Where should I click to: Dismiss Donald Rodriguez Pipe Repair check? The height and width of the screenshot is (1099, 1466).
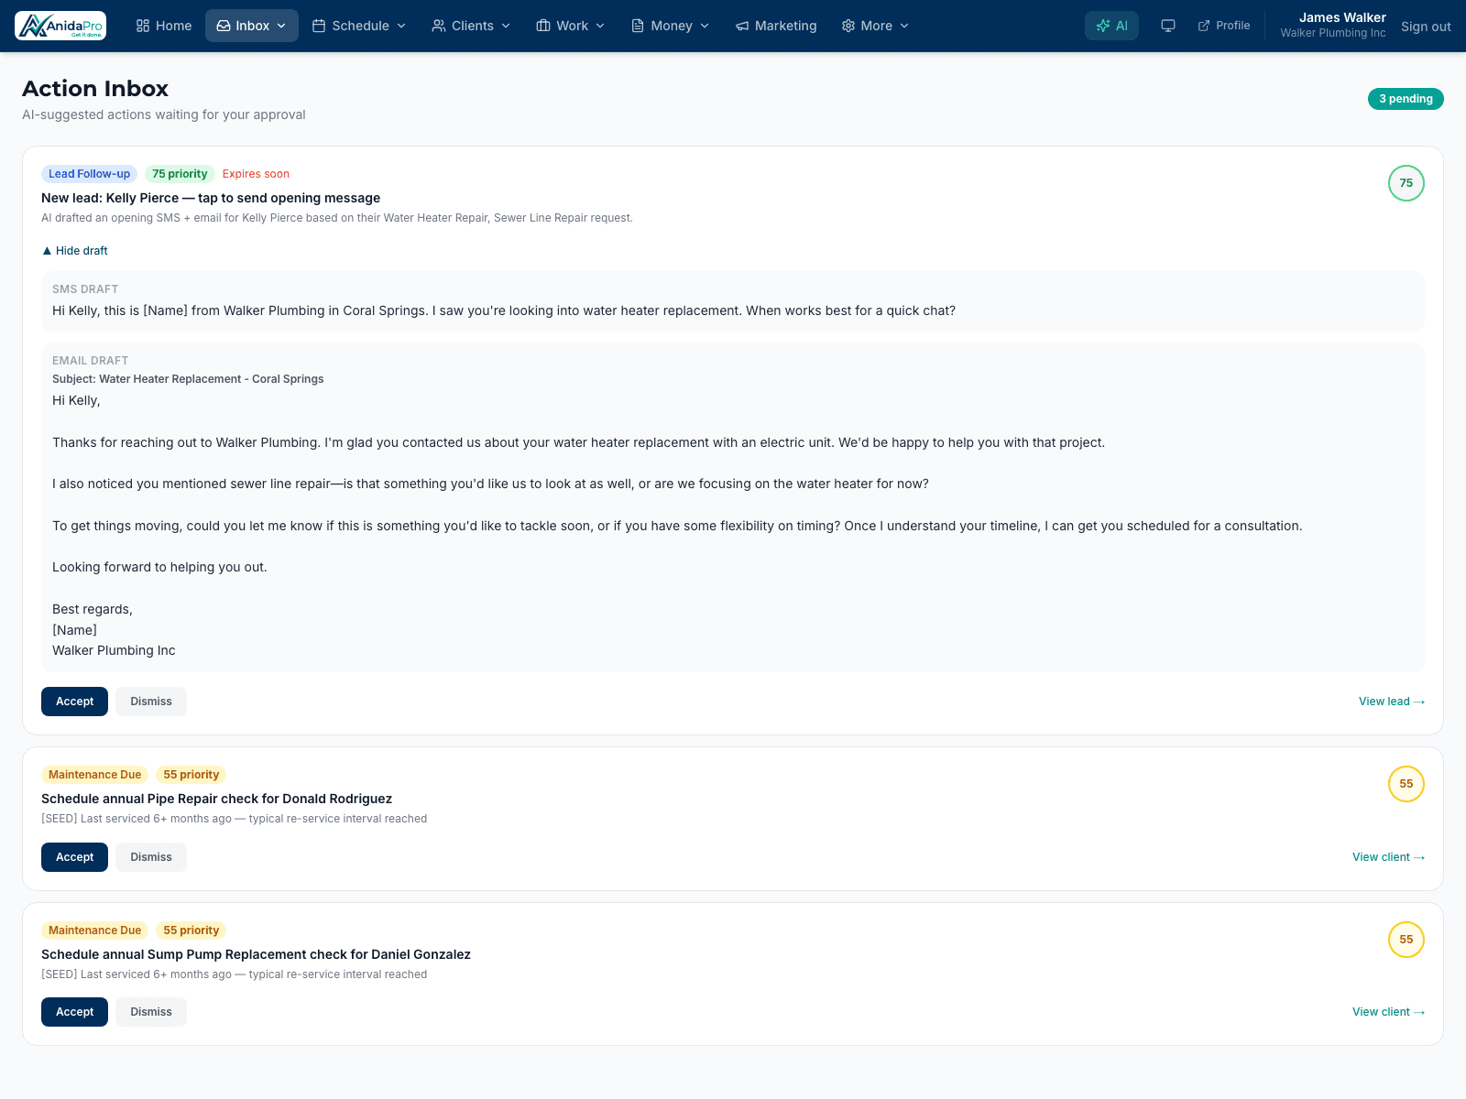151,857
